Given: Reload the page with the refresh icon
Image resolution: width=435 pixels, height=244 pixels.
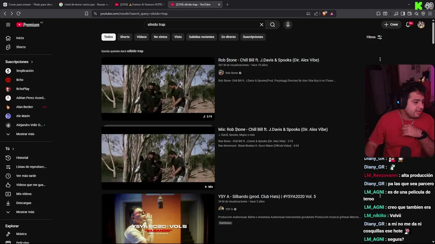Looking at the screenshot, I should pyautogui.click(x=18, y=14).
